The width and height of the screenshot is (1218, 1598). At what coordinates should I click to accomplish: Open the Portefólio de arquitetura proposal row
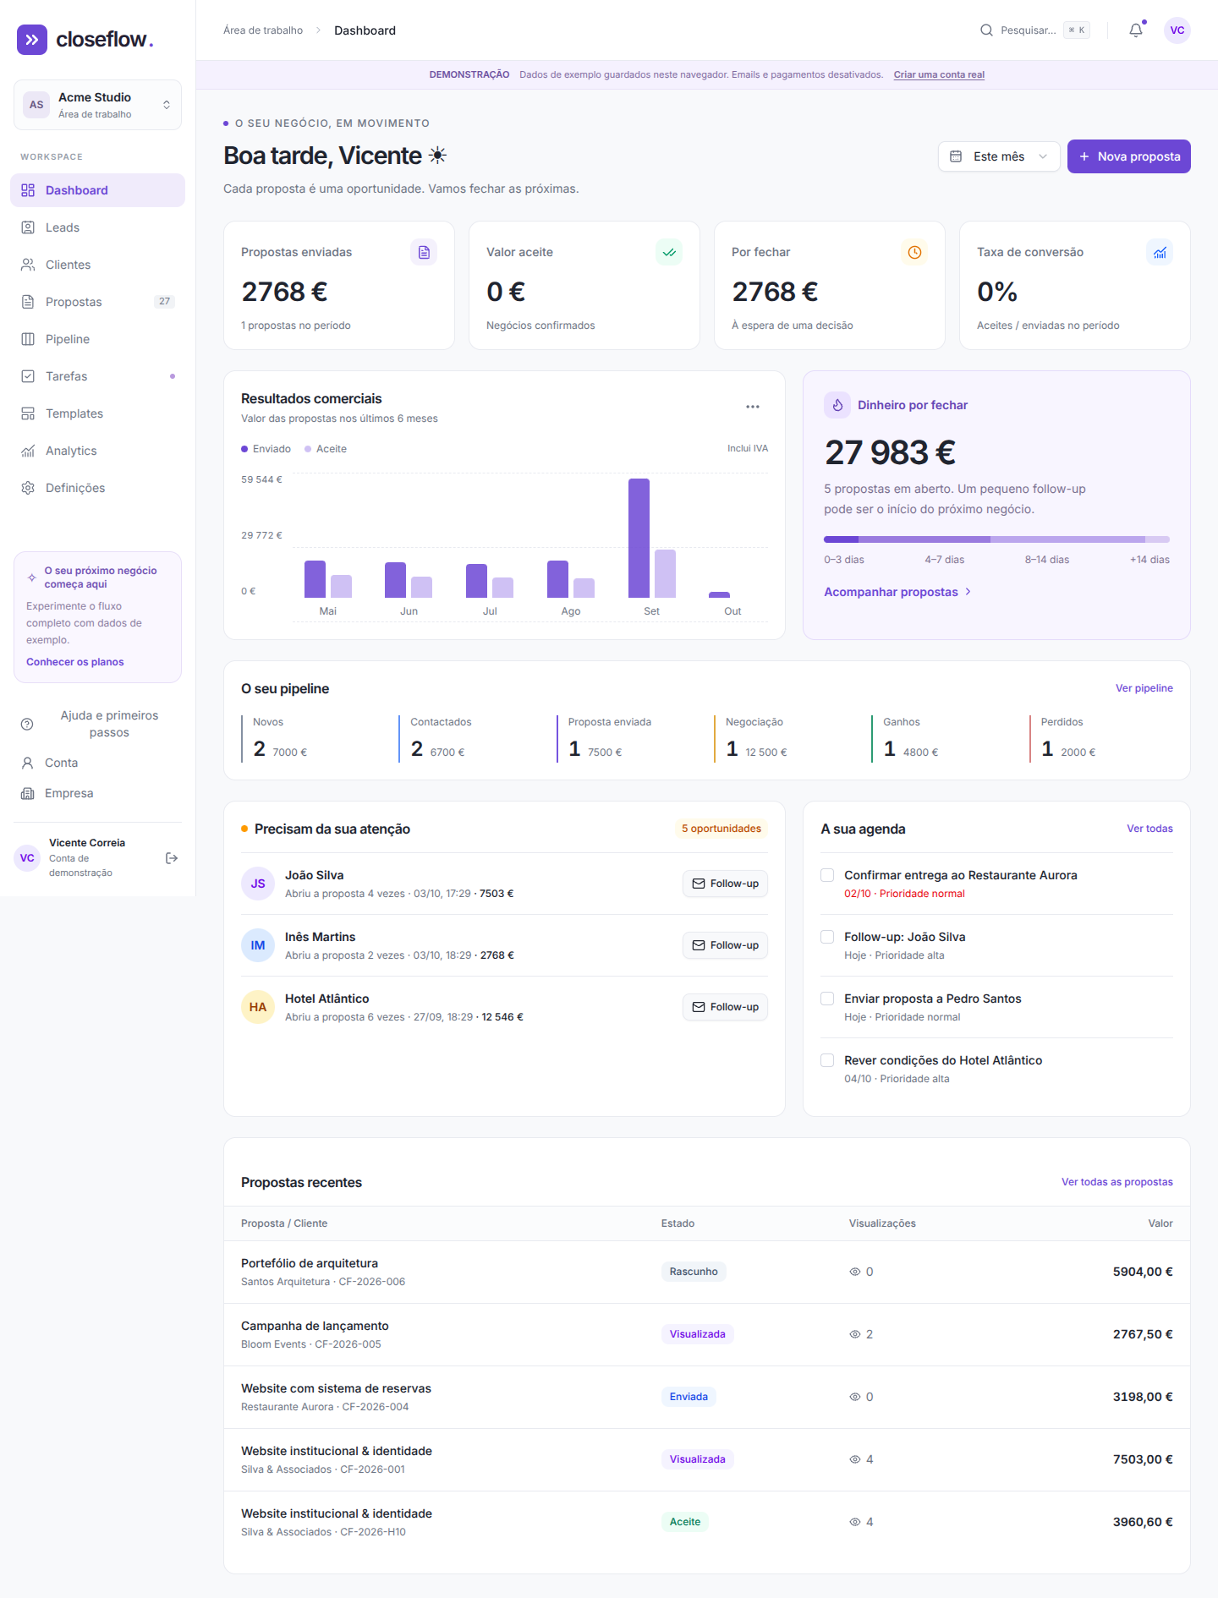(706, 1272)
